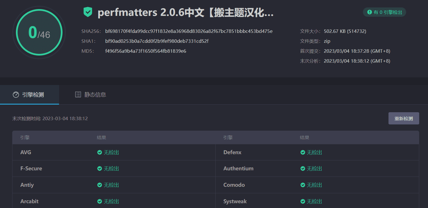428x208 pixels.
Task: Click the Authentium engine name
Action: tap(238, 169)
